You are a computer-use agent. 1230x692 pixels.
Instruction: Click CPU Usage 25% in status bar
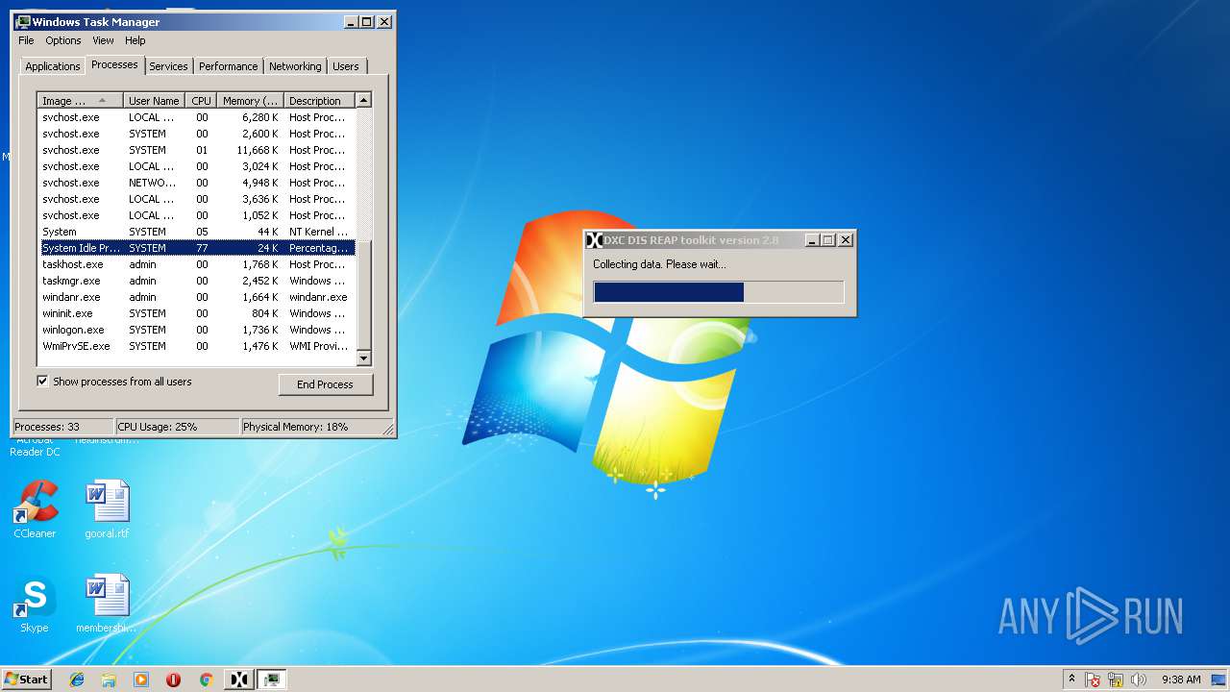pos(178,427)
